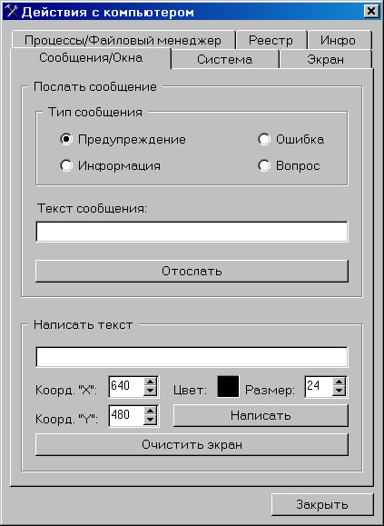Image resolution: width=384 pixels, height=526 pixels.
Task: Switch to the Процессы/Файловый менеджер tab
Action: pos(123,40)
